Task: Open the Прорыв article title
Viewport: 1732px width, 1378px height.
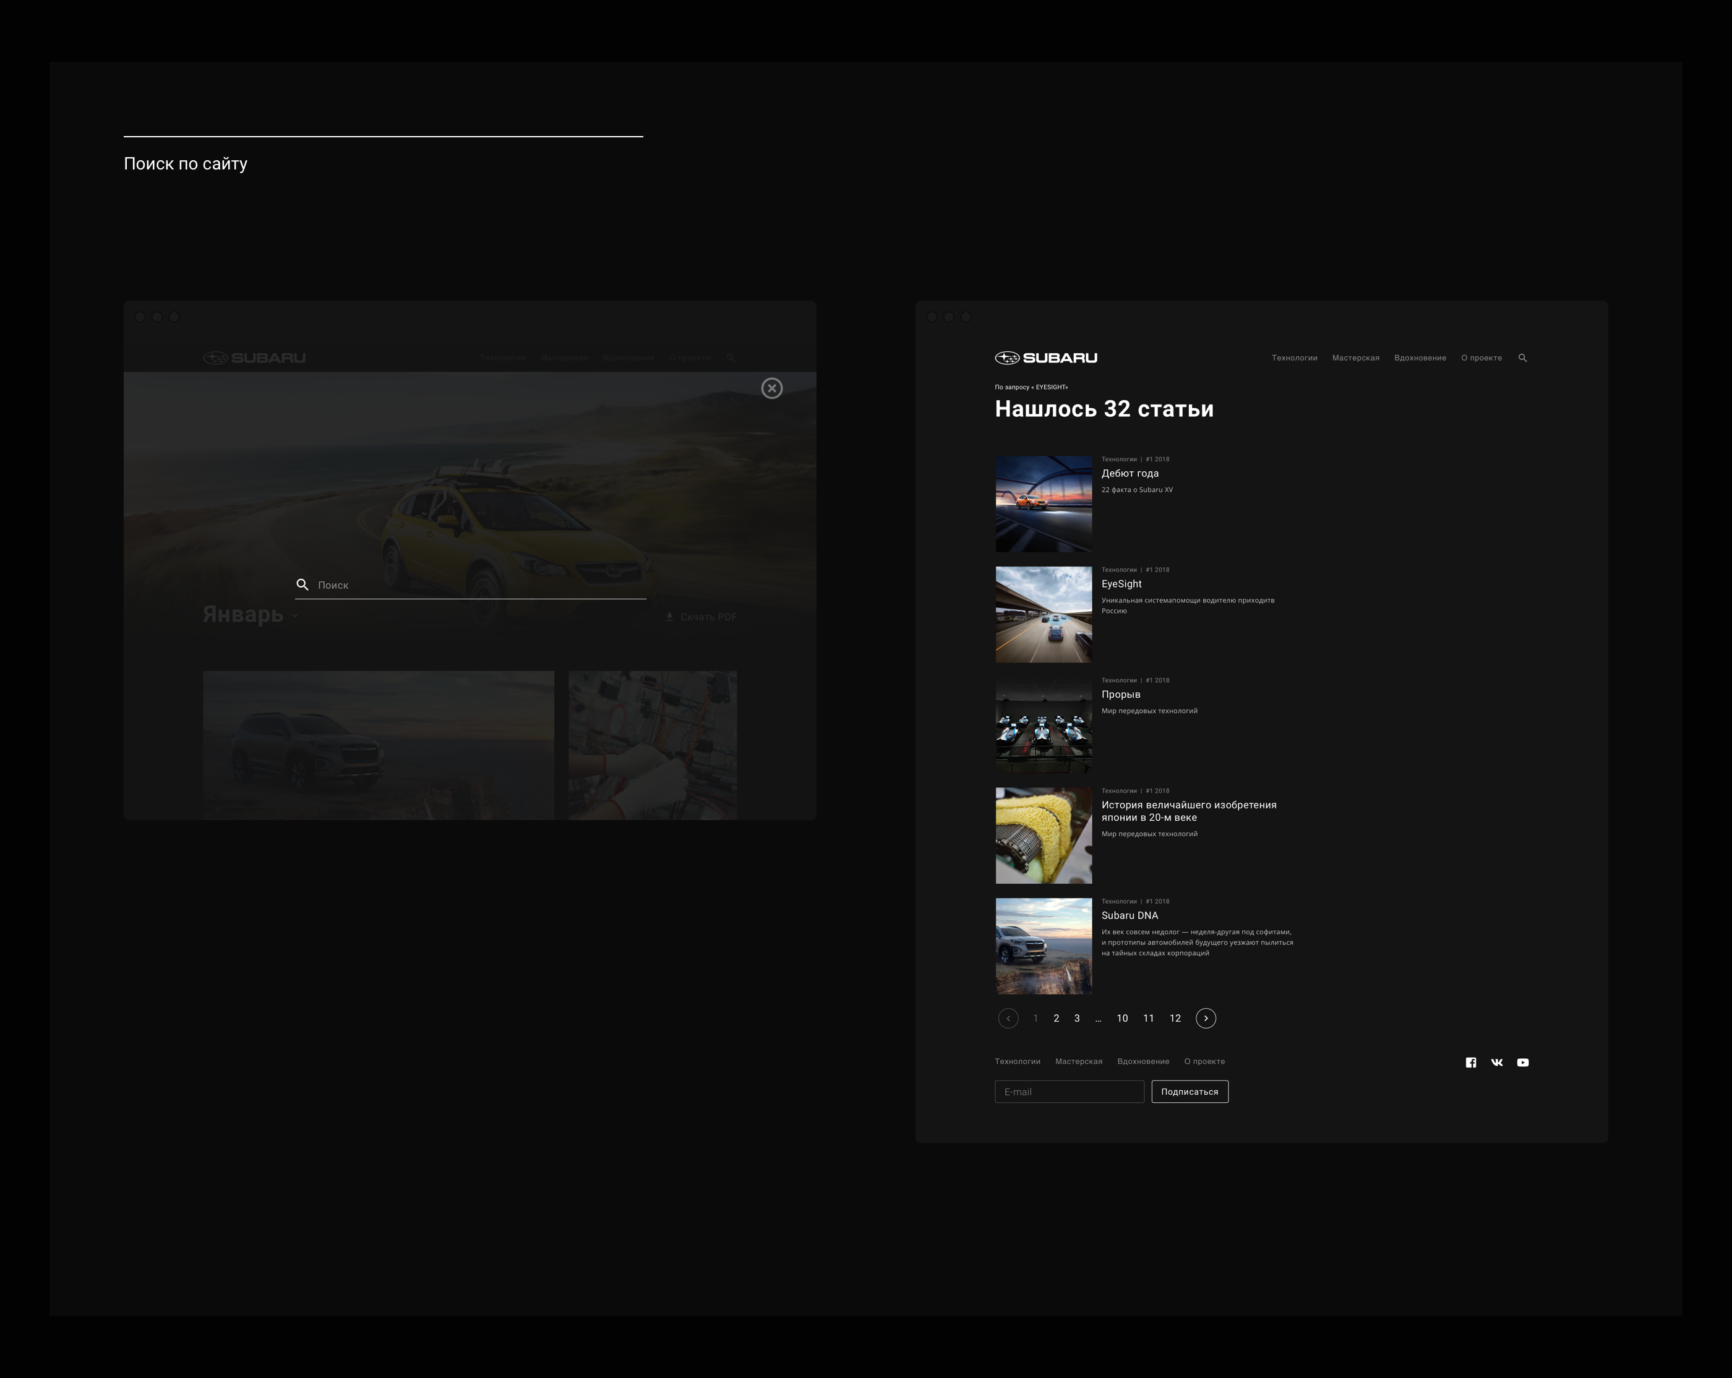Action: 1121,695
